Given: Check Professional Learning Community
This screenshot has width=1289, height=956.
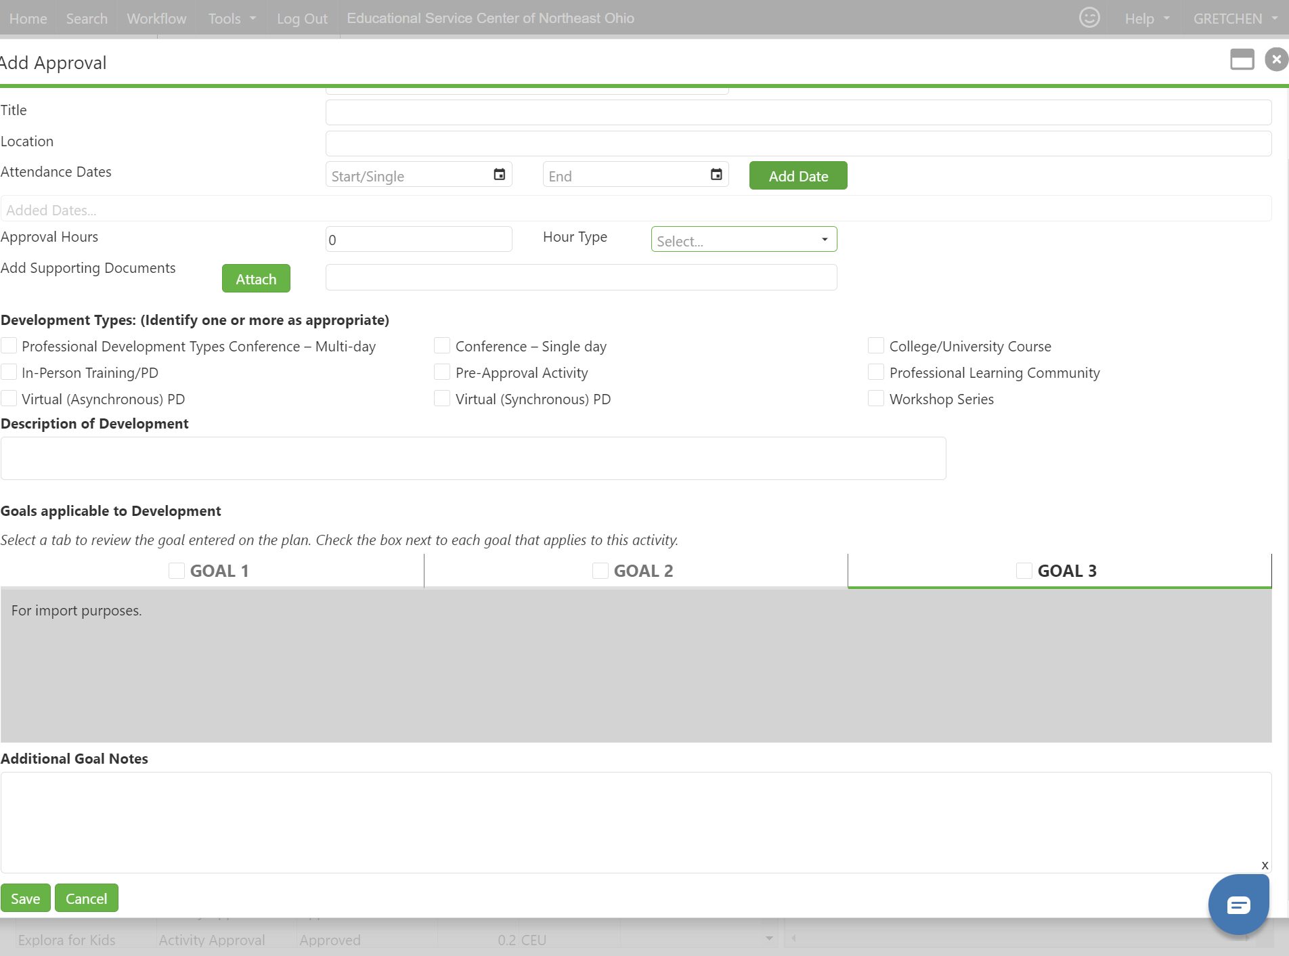Looking at the screenshot, I should (x=876, y=372).
